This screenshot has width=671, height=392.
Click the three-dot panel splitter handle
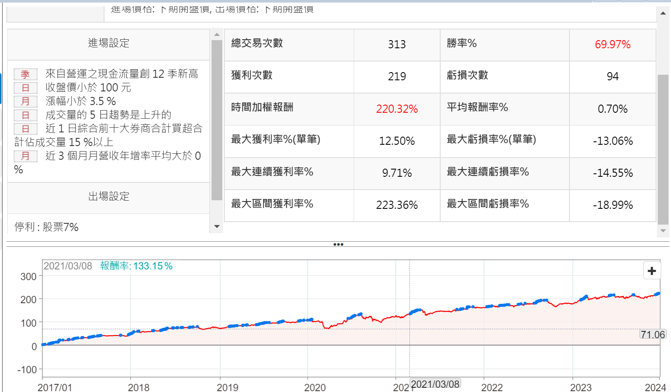pos(338,245)
